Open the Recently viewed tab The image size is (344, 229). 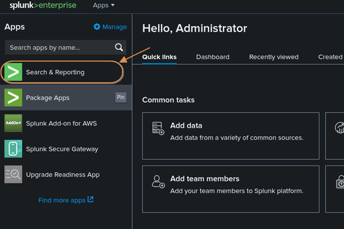(273, 57)
